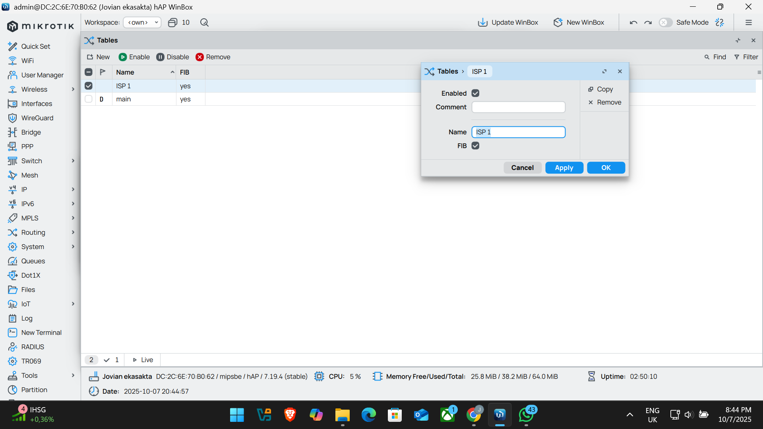
Task: Expand the MPLS submenu
Action: click(x=73, y=218)
